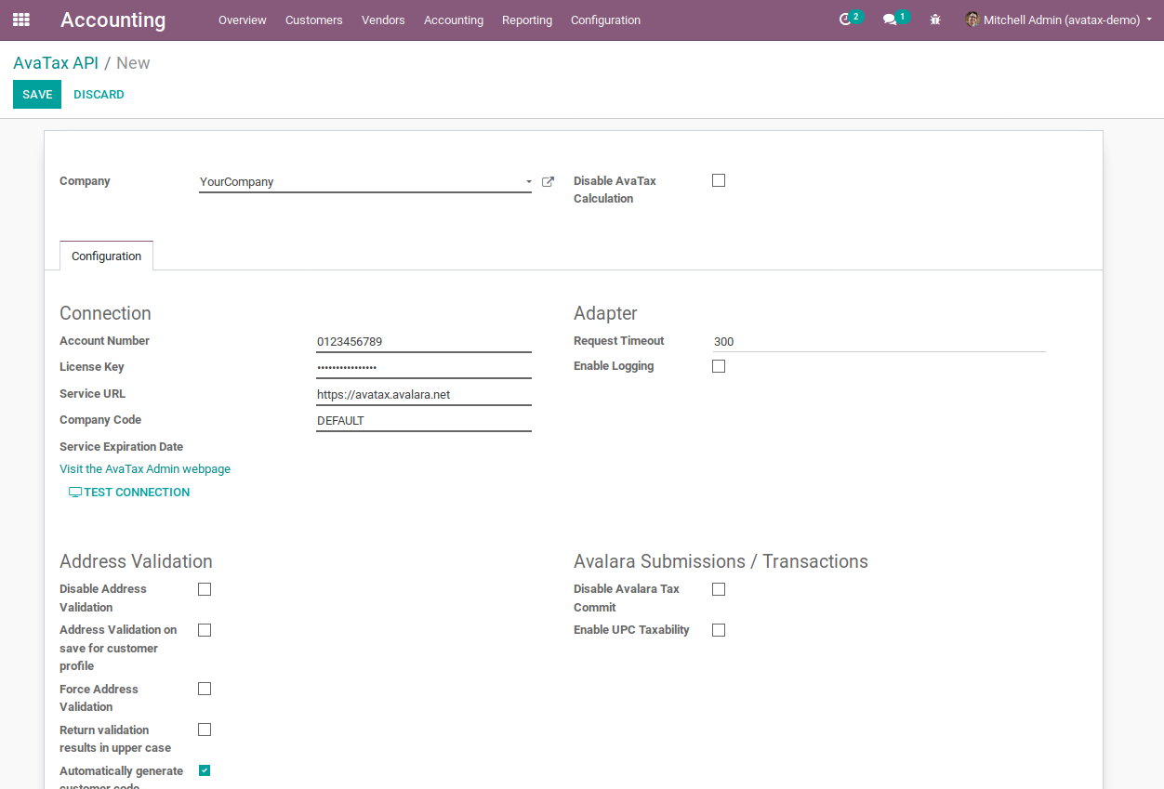Click Mitchell Admin's avatar picture
Viewport: 1164px width, 789px height.
972,20
